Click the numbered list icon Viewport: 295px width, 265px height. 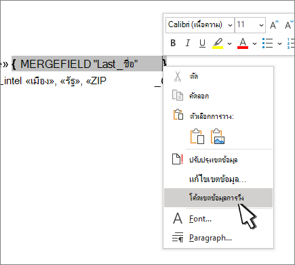coord(291,43)
